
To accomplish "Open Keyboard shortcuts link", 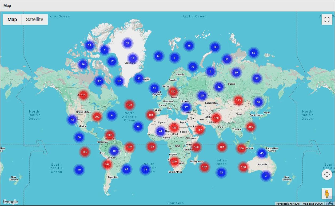I will tap(288, 204).
